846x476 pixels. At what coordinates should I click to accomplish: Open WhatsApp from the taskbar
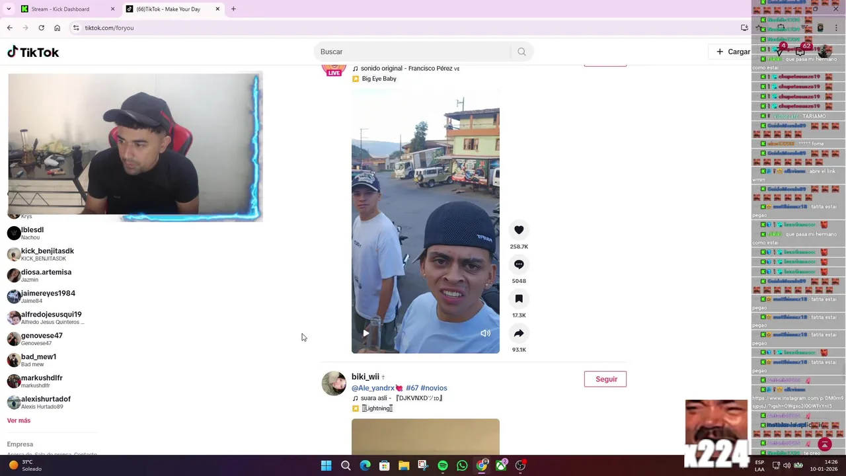462,465
